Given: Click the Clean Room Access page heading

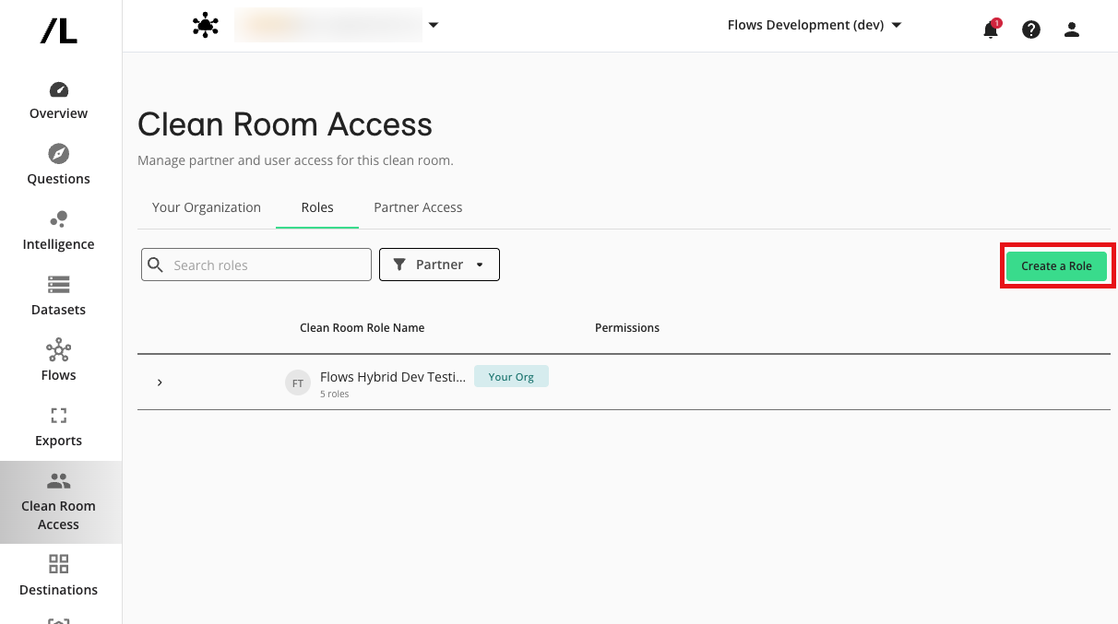Looking at the screenshot, I should tap(285, 124).
